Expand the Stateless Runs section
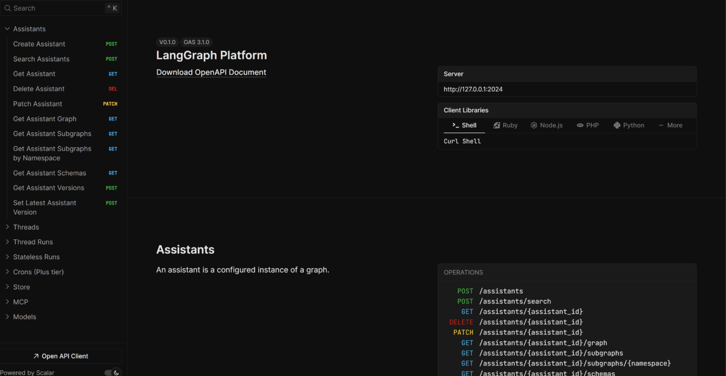 tap(7, 257)
